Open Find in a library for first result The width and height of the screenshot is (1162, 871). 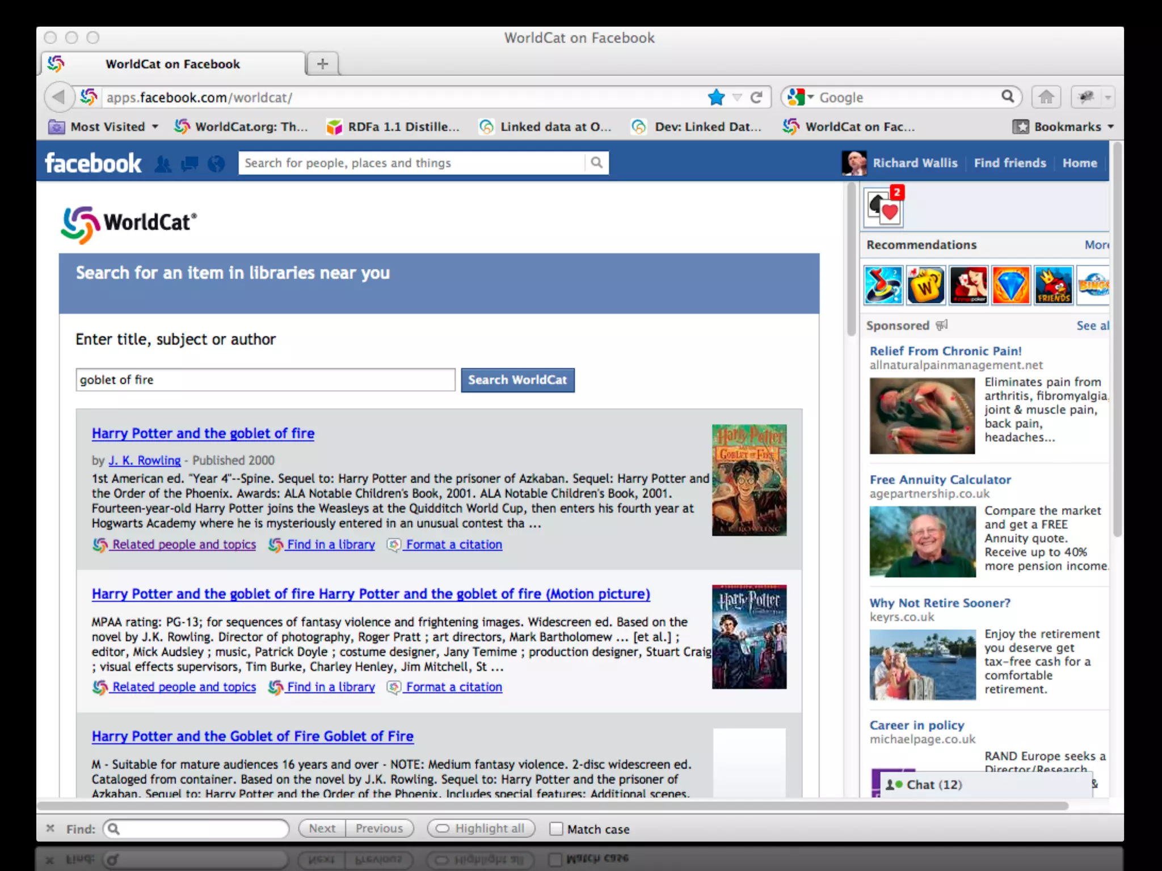tap(330, 544)
